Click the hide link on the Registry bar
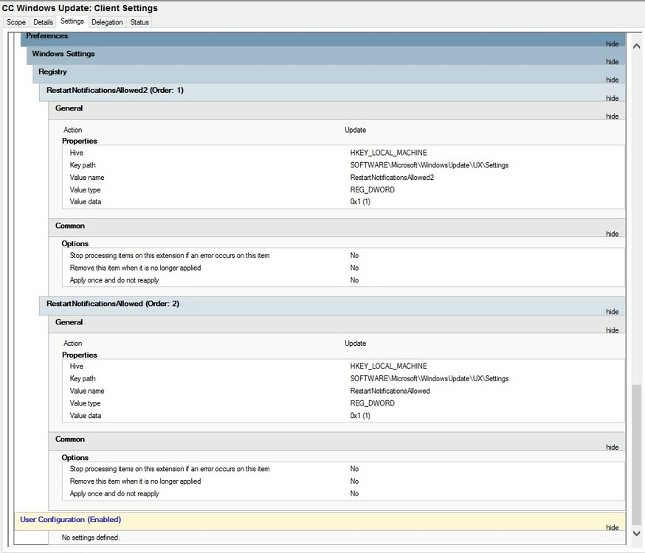 (x=612, y=80)
